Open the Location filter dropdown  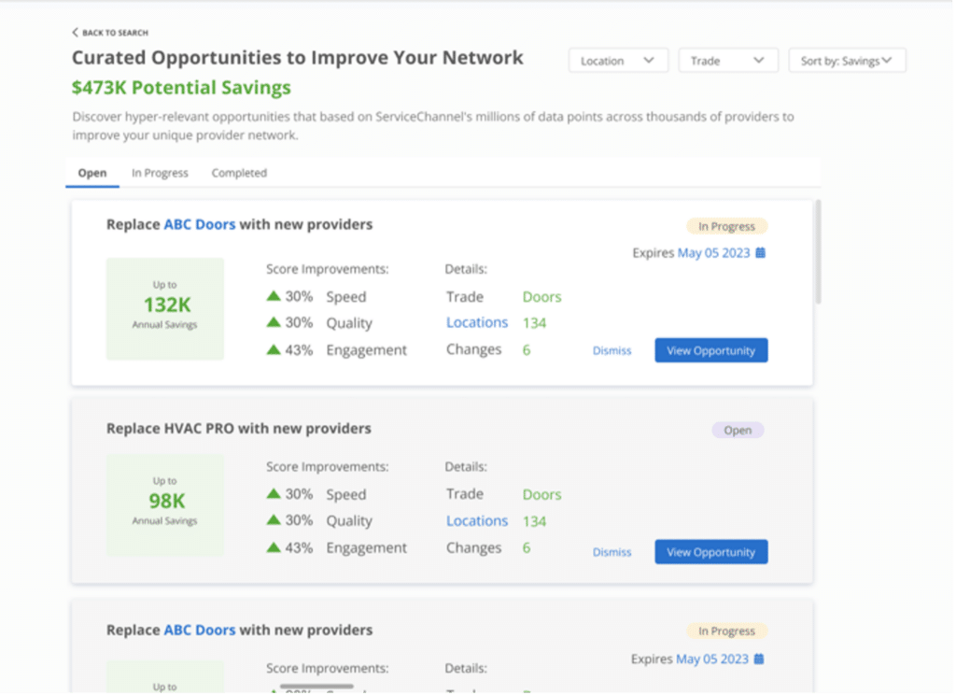(x=618, y=60)
